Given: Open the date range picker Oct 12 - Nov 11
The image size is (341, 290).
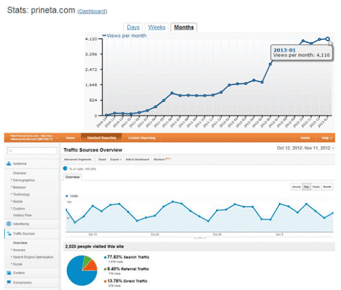Looking at the screenshot, I should point(305,148).
